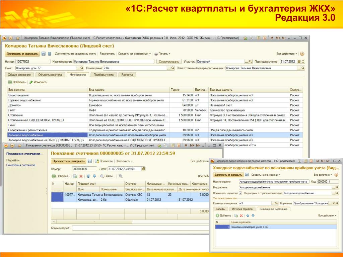Click help icon in Холодное водоснабжение window

click(336, 175)
